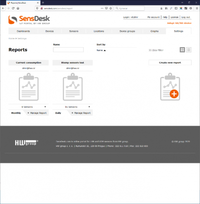Image resolution: width=200 pixels, height=204 pixels.
Task: Click the Log out link
Action: point(186,17)
